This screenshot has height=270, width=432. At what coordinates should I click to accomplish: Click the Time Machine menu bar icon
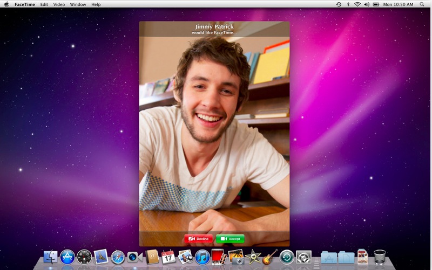point(339,4)
